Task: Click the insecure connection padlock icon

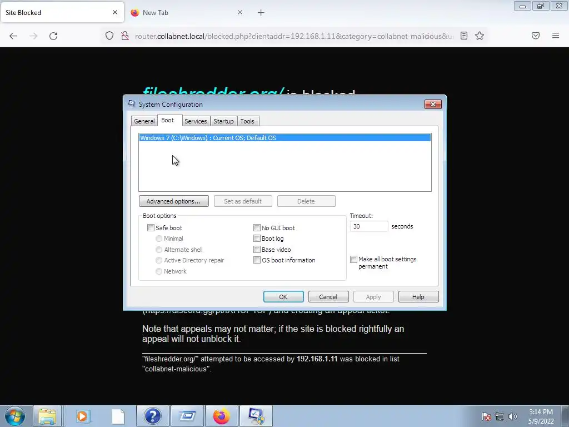Action: [x=125, y=36]
